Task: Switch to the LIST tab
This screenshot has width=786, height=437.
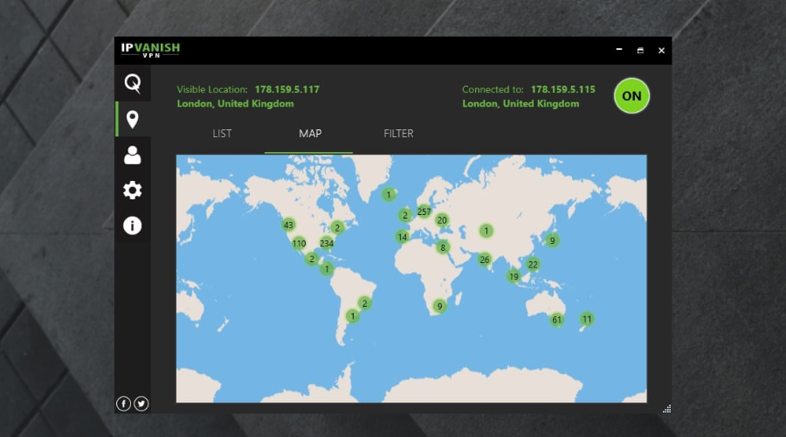Action: click(x=222, y=134)
